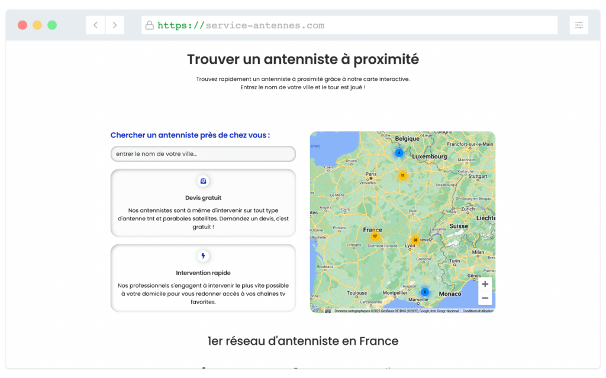Click the Toulouse label on the map
This screenshot has width=606, height=378.
(x=356, y=293)
